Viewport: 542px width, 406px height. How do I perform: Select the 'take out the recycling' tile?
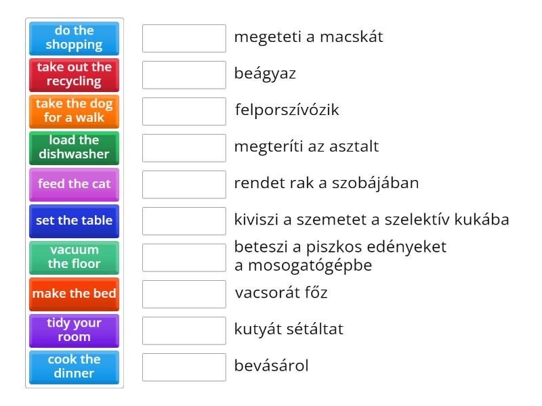(x=75, y=75)
